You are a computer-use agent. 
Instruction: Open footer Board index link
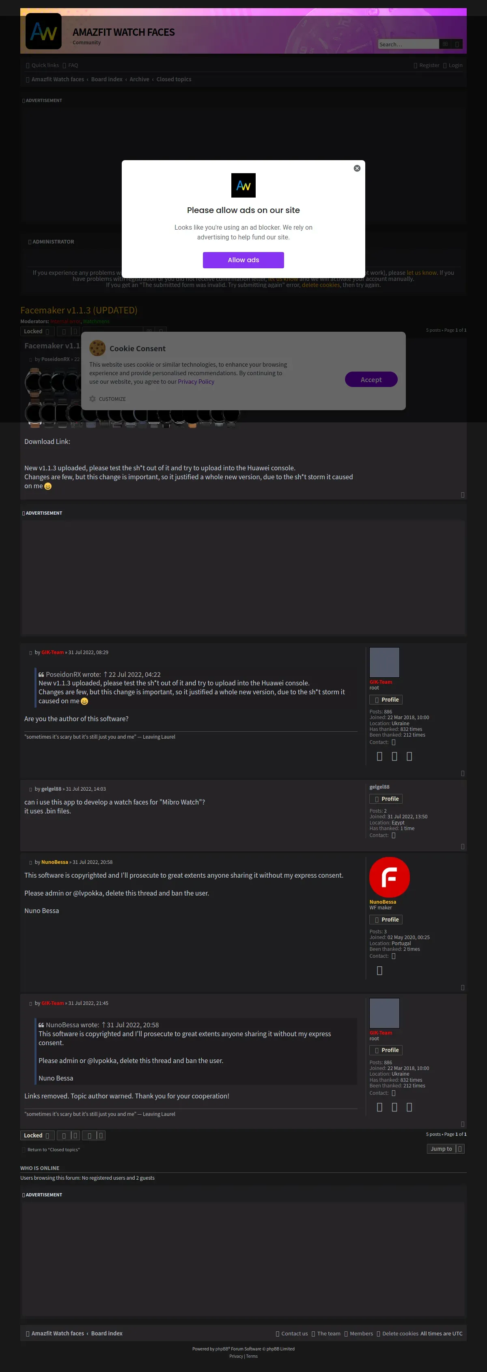tap(106, 1334)
